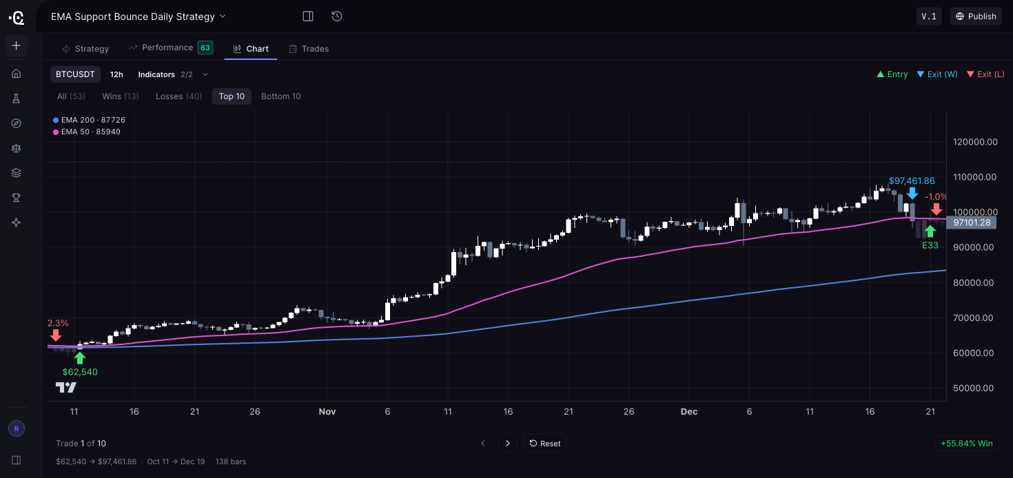Click the green E33 entry marker
This screenshot has width=1013, height=478.
pyautogui.click(x=930, y=231)
